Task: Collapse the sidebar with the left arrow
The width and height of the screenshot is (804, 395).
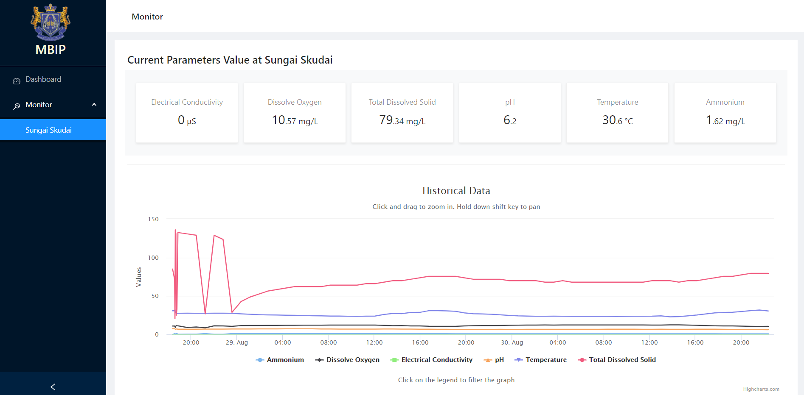Action: pos(53,387)
